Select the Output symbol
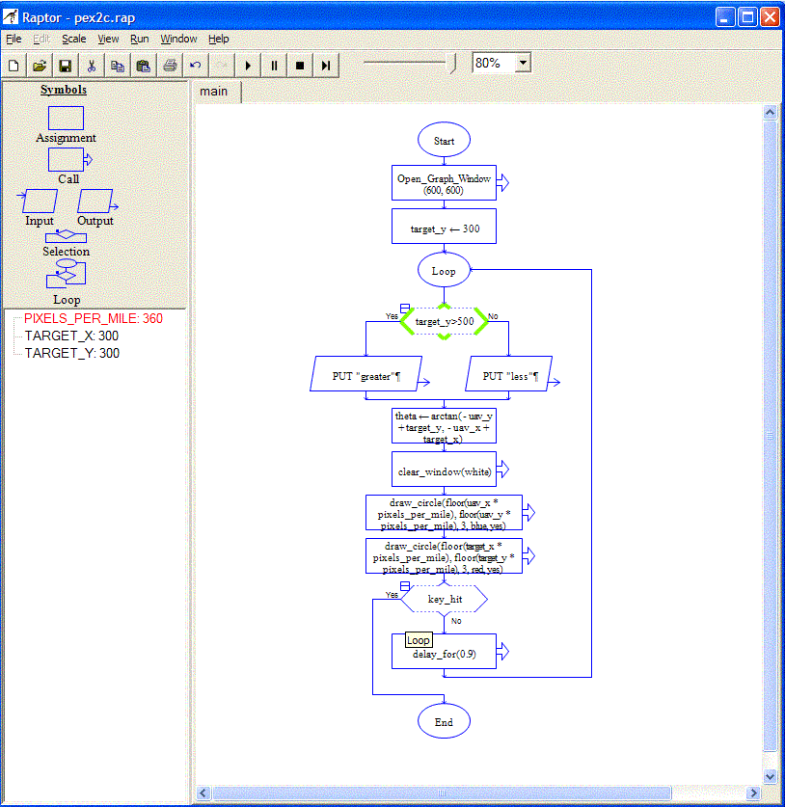 (x=96, y=201)
